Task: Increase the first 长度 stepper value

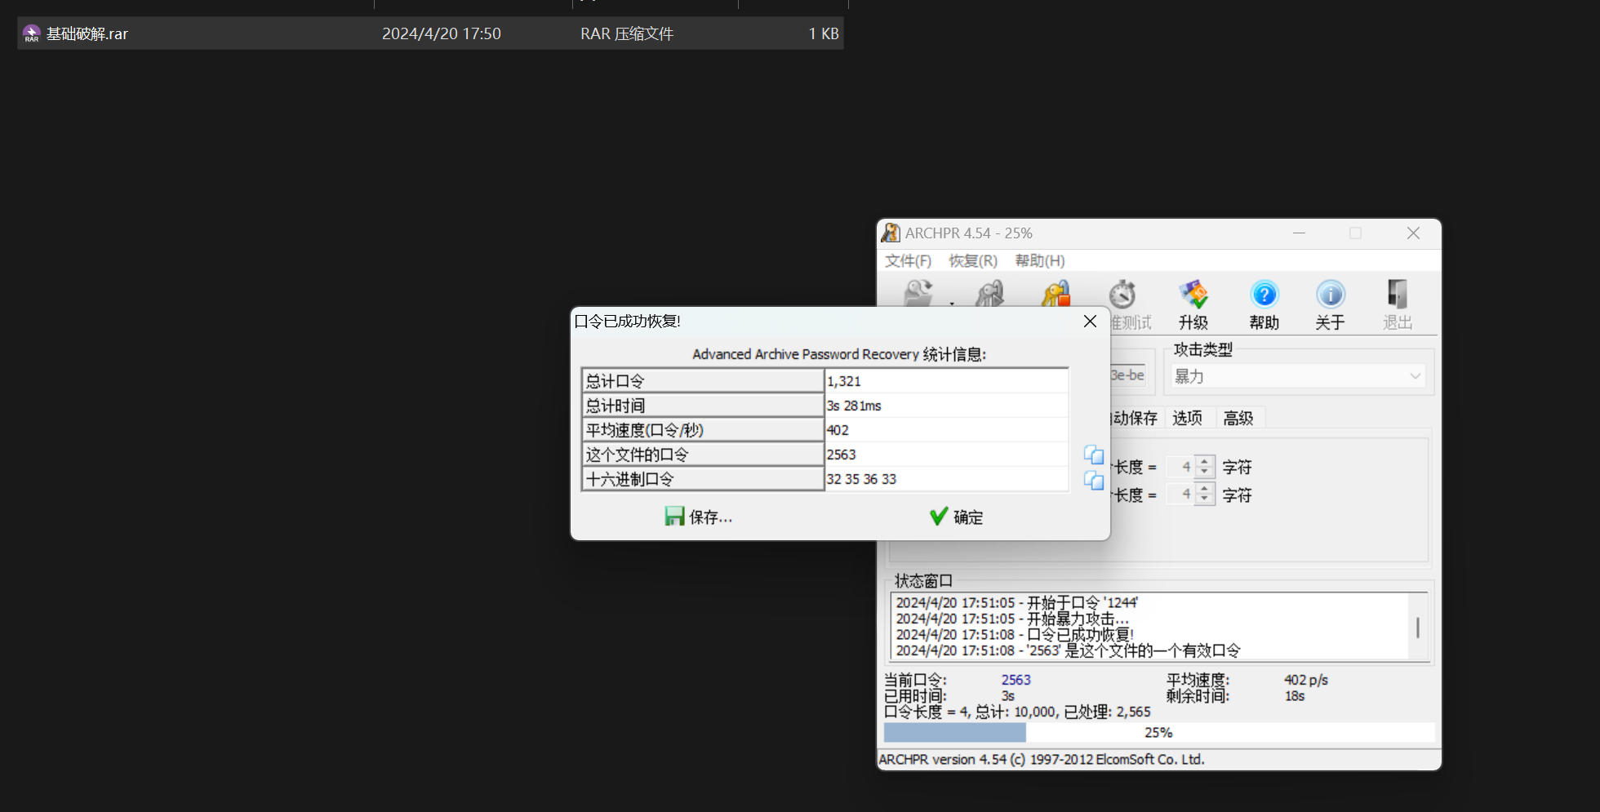Action: click(x=1205, y=462)
